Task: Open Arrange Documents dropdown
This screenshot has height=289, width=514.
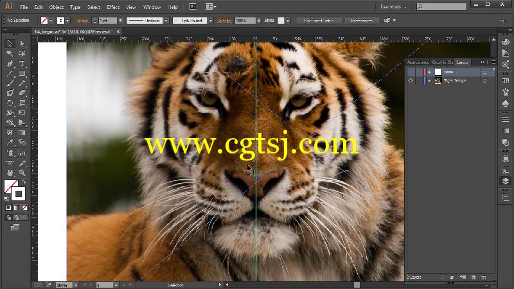Action: [x=211, y=6]
